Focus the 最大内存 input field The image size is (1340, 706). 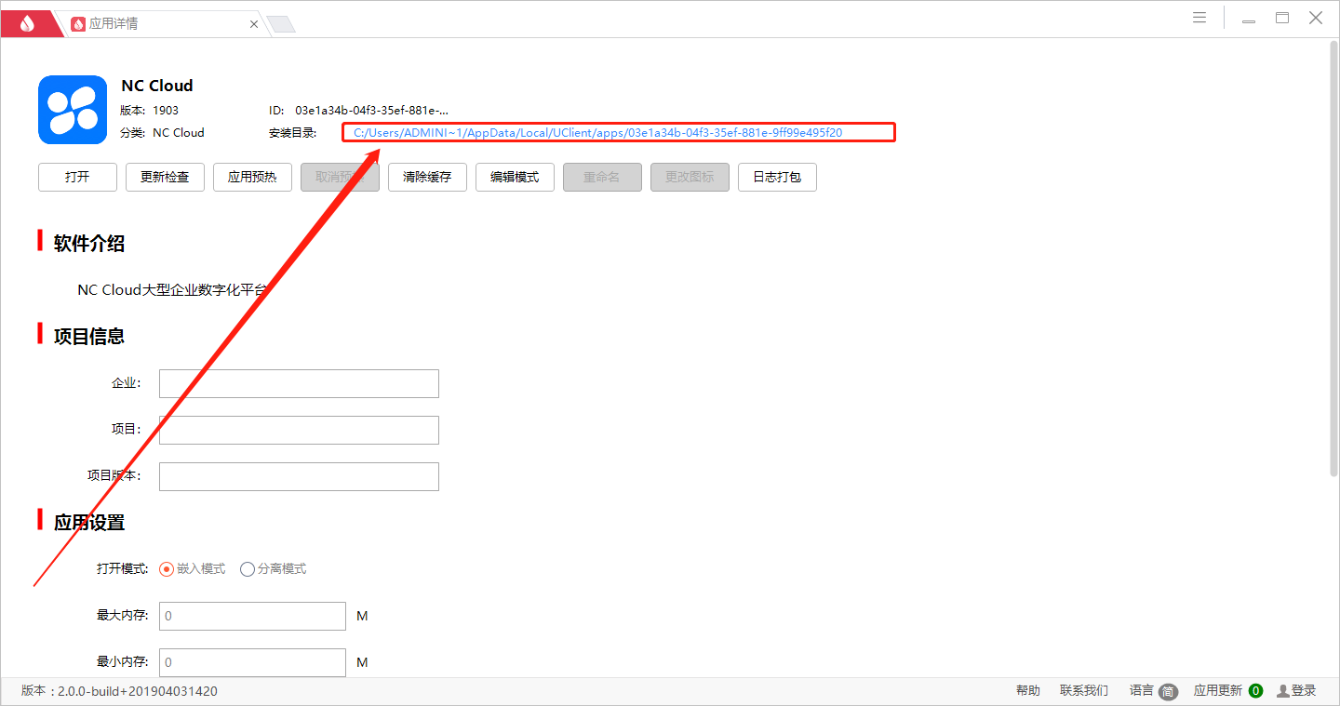[x=252, y=616]
